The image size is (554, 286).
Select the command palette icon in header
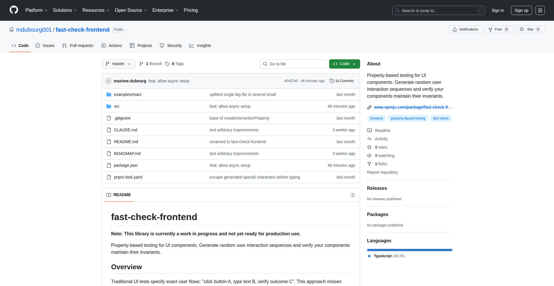coord(540,10)
